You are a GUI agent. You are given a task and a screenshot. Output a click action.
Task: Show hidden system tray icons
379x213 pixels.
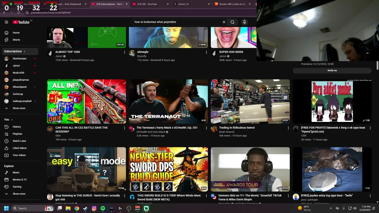tap(331, 208)
